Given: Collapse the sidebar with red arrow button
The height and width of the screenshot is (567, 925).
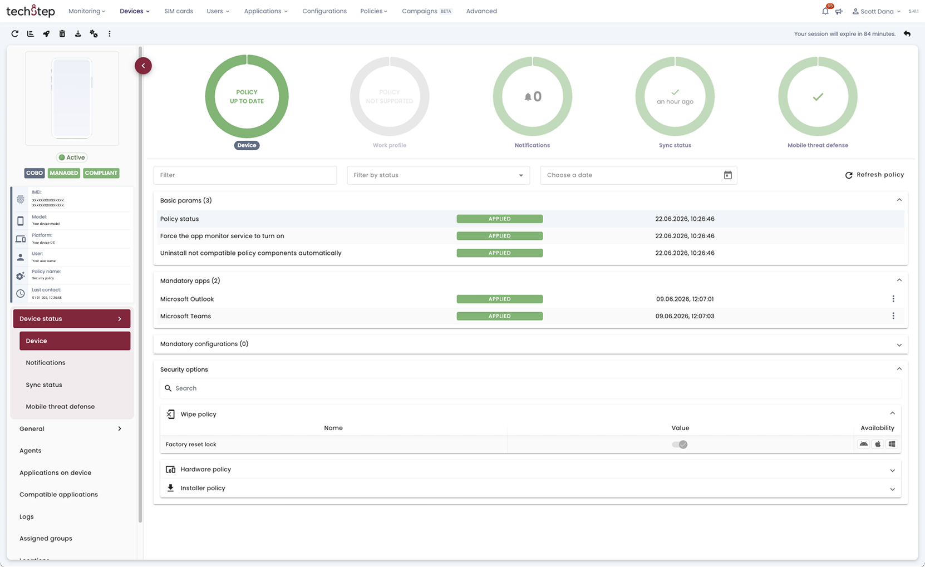Looking at the screenshot, I should pos(143,66).
